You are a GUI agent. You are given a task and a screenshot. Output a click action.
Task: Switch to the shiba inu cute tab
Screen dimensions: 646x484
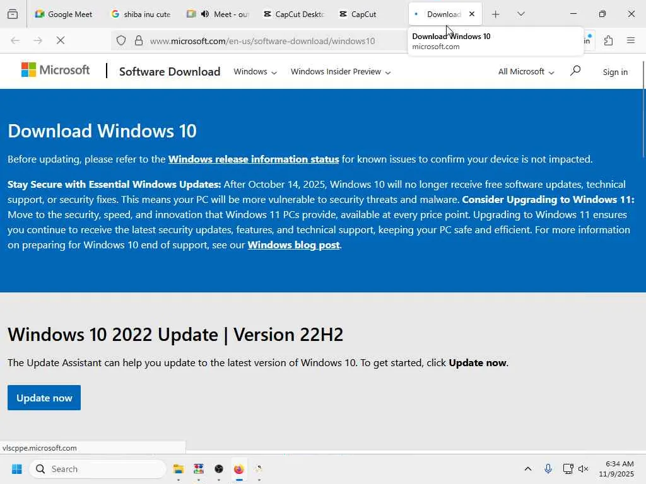pyautogui.click(x=141, y=14)
